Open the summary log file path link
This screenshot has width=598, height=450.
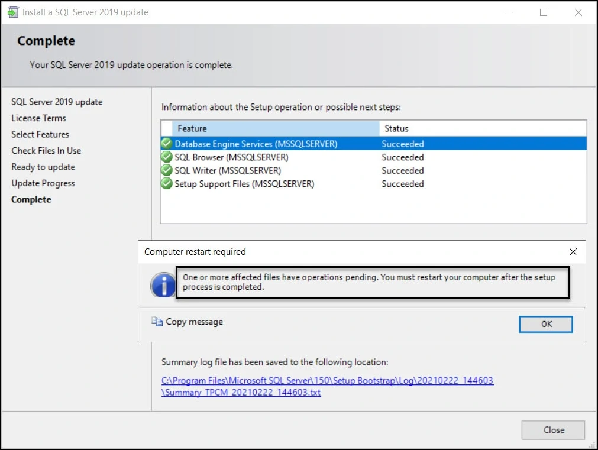[x=327, y=381]
